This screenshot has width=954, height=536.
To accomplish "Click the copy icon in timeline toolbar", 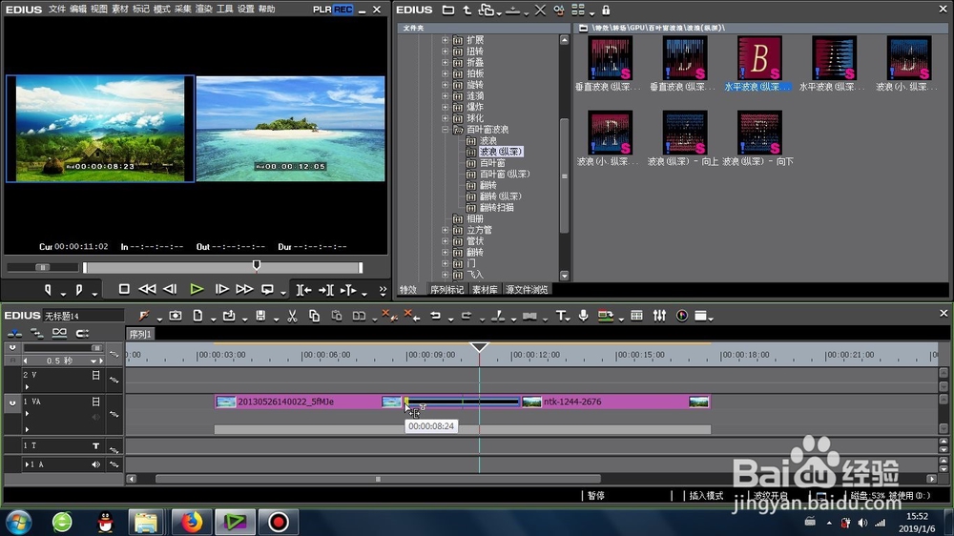I will 314,316.
